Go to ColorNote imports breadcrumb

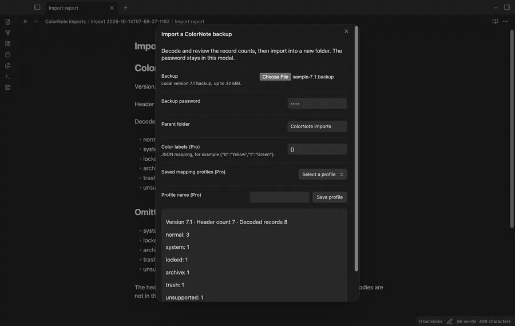[65, 22]
